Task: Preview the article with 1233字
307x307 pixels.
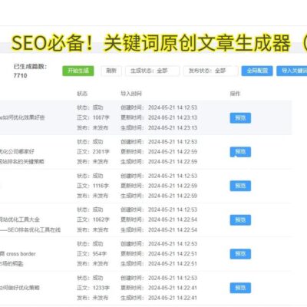Action: [240, 288]
